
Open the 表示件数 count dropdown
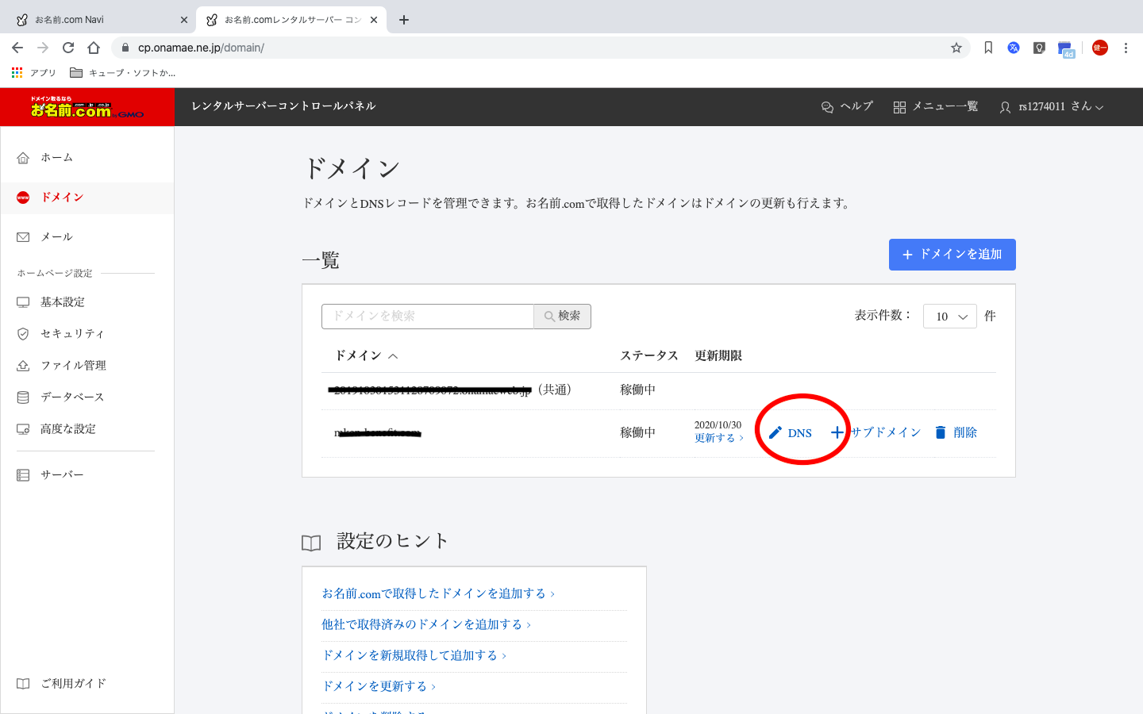(949, 316)
